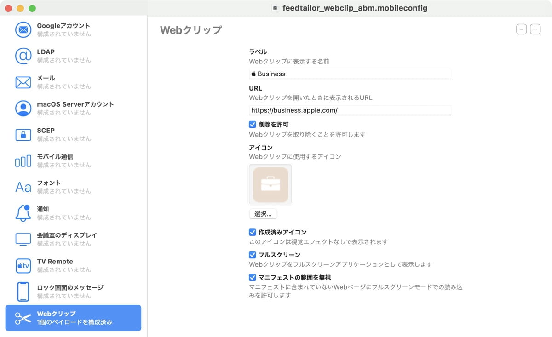
Task: Click the ラベル field containing Business
Action: (350, 74)
